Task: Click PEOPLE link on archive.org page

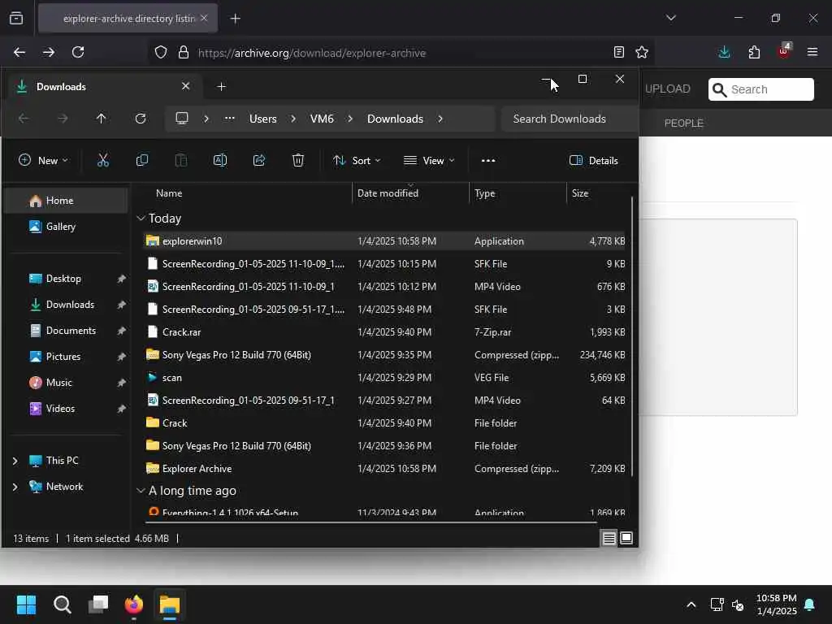Action: [683, 123]
